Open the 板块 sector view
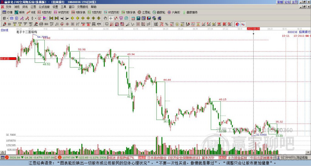Screen dimensions: 311x166 pos(19,12)
